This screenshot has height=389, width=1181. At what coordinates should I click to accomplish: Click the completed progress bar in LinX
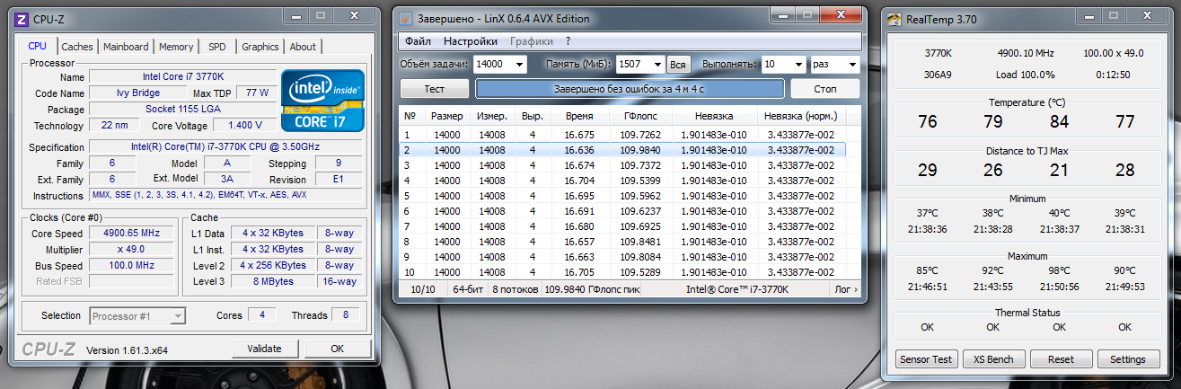tap(630, 89)
